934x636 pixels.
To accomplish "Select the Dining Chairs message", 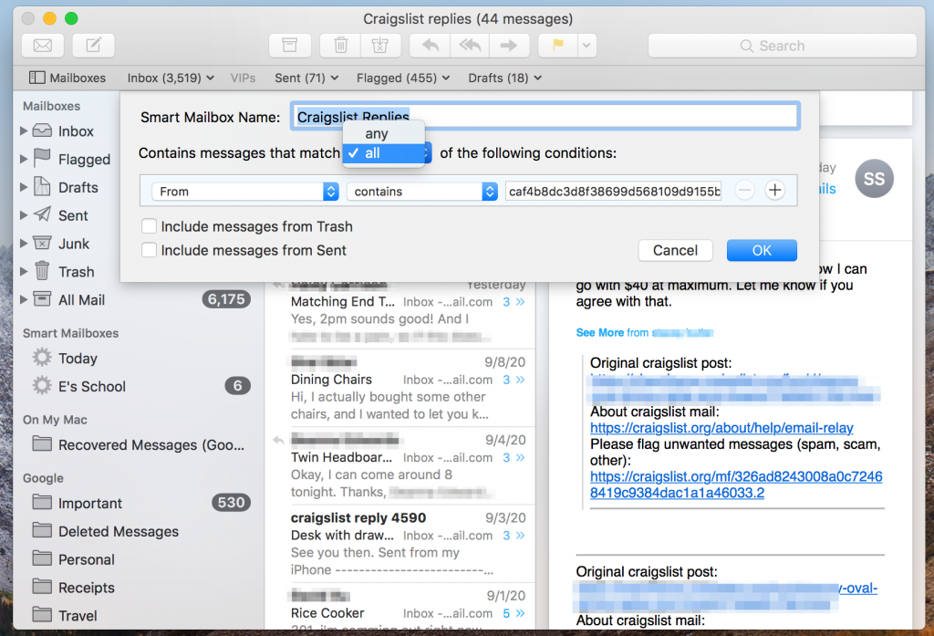I will [x=400, y=388].
